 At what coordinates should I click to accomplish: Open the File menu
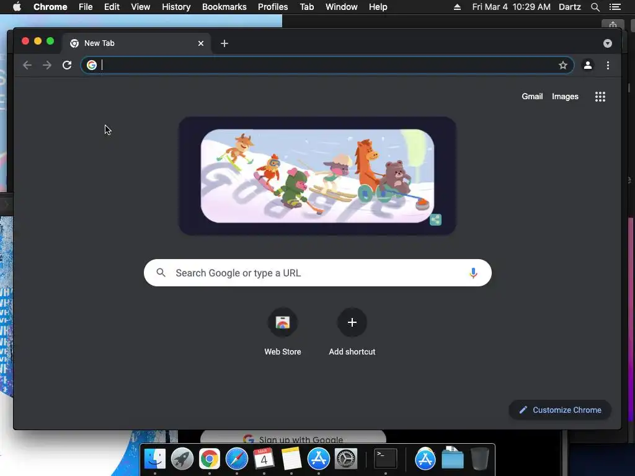tap(86, 7)
